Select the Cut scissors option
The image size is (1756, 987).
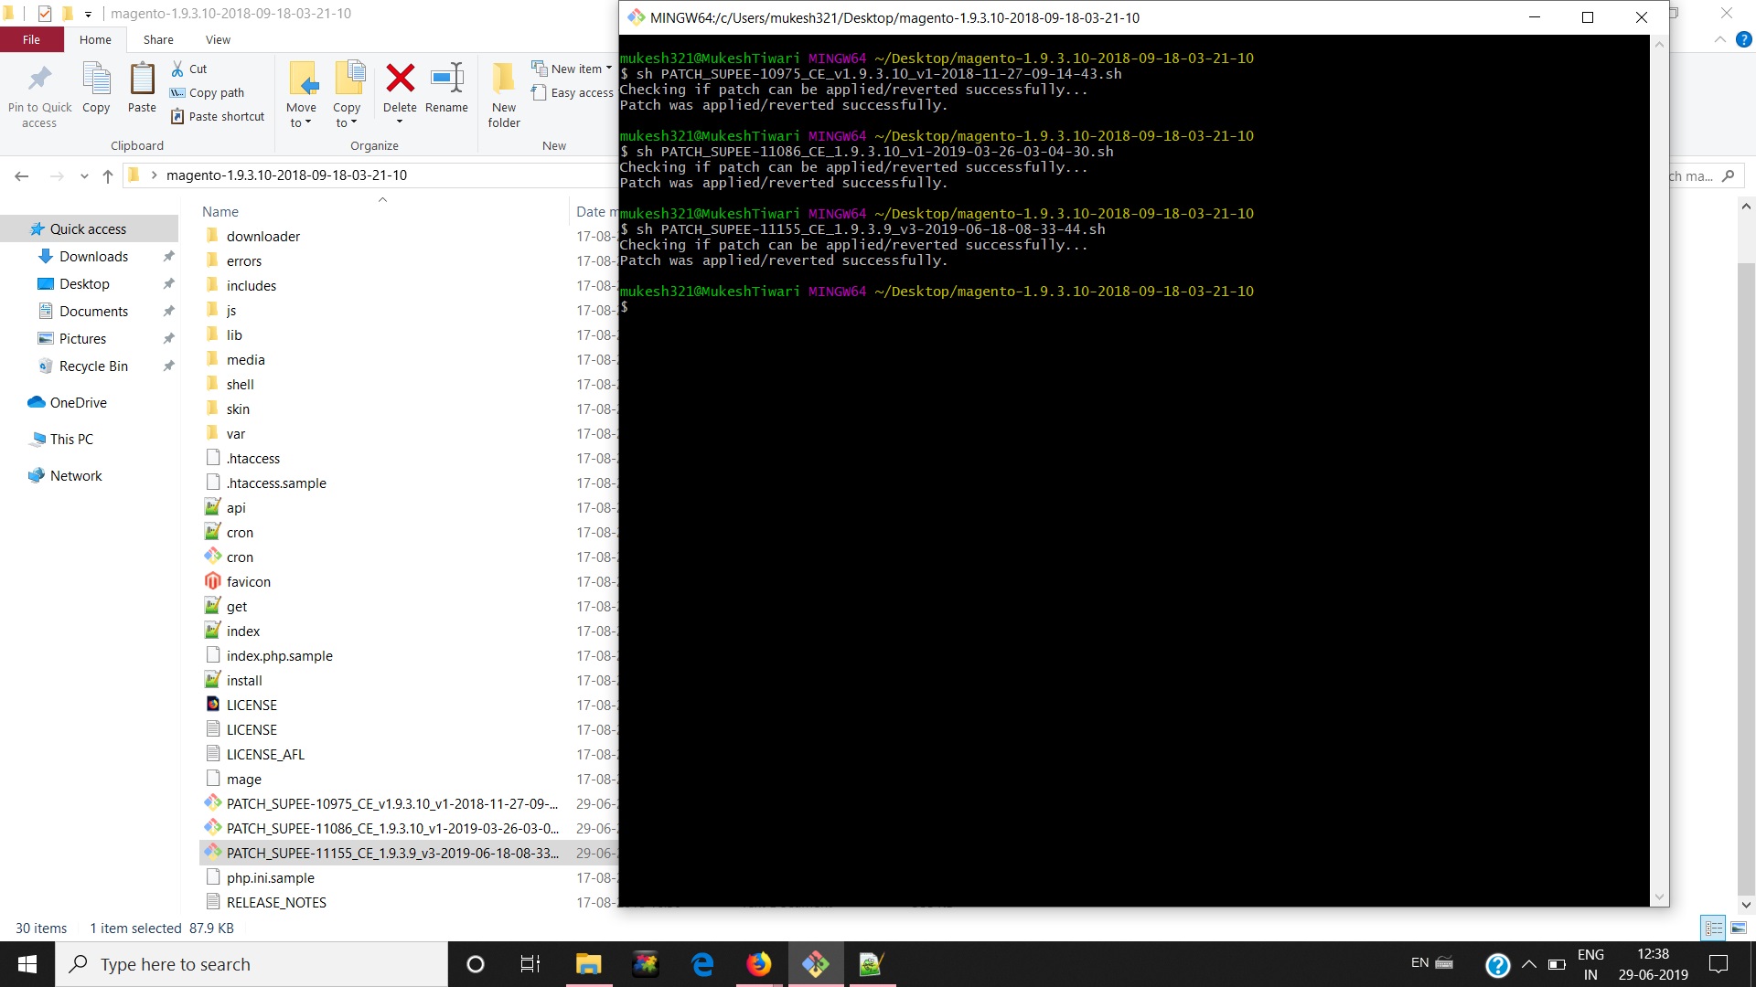(189, 69)
